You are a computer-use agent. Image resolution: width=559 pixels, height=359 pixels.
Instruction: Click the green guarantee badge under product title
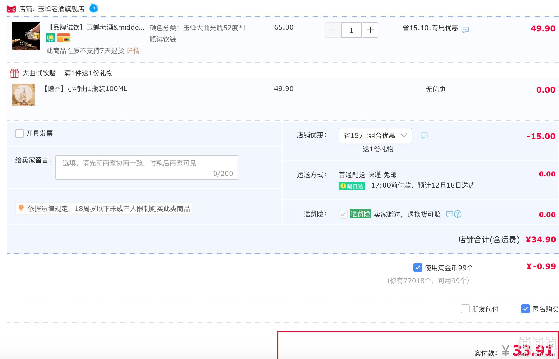click(x=51, y=38)
